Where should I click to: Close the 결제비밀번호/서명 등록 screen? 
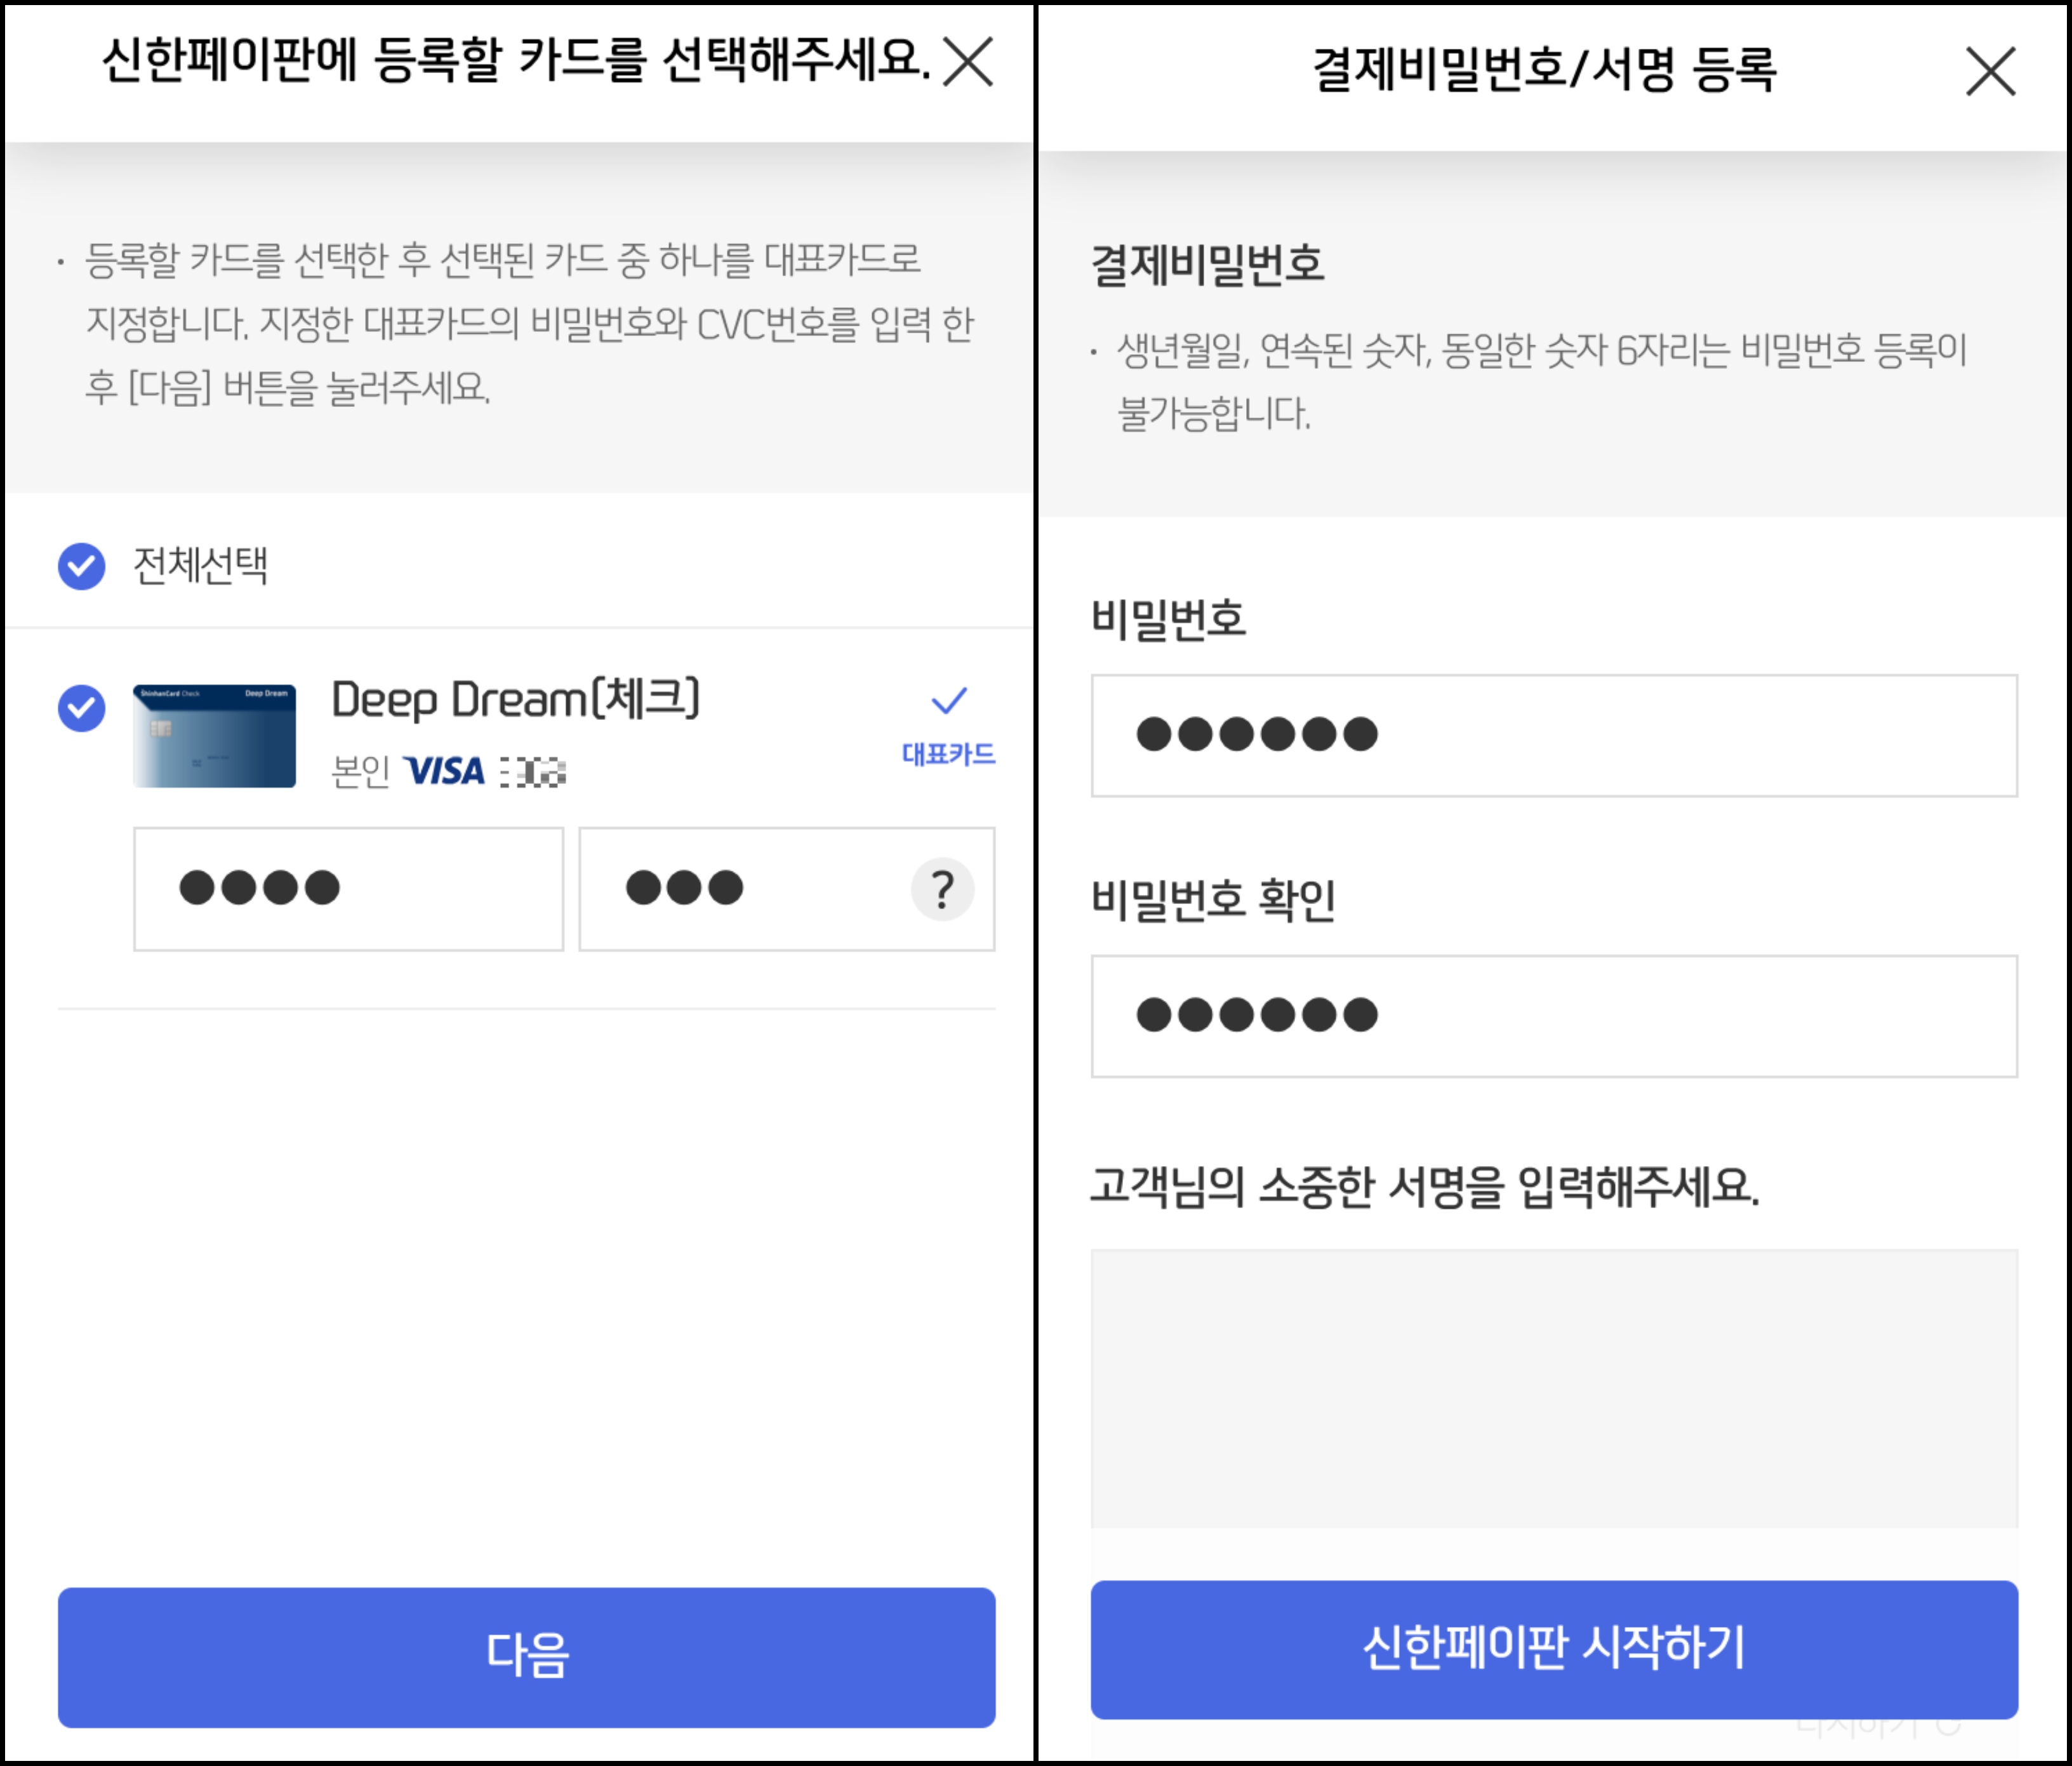coord(1990,71)
